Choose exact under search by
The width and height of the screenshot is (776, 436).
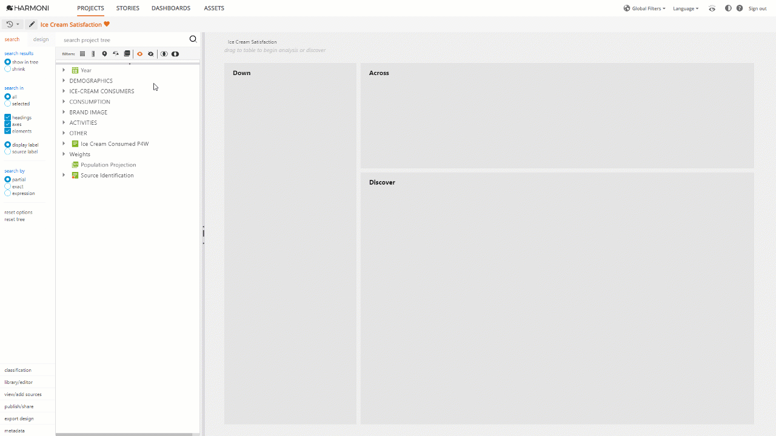point(8,187)
